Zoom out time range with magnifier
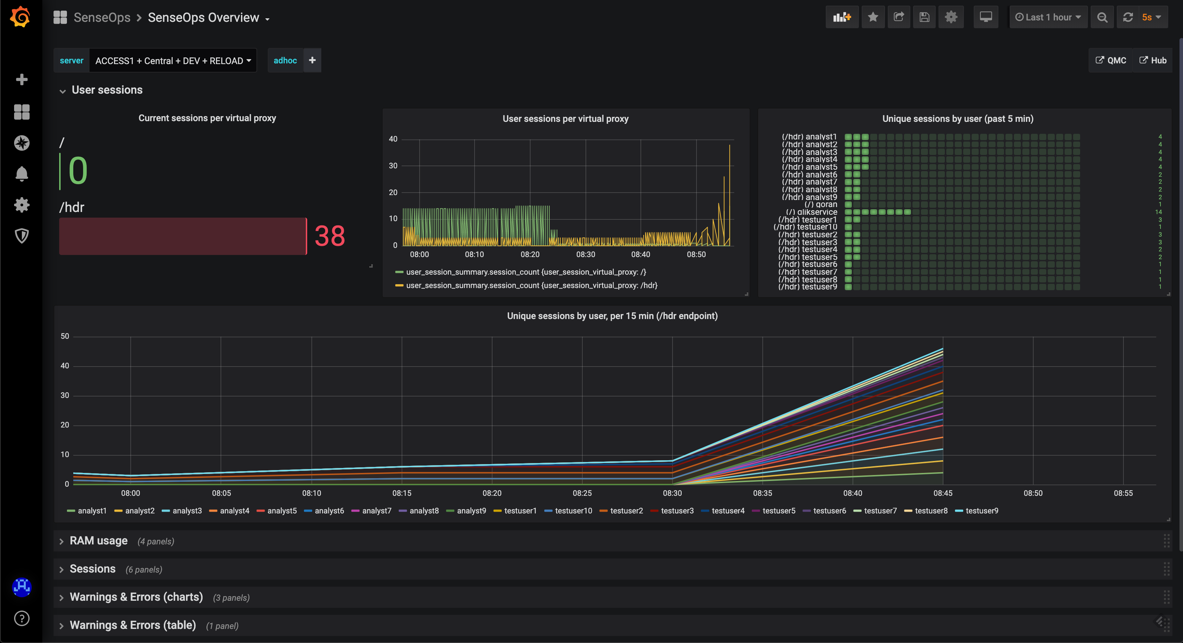 [1102, 18]
